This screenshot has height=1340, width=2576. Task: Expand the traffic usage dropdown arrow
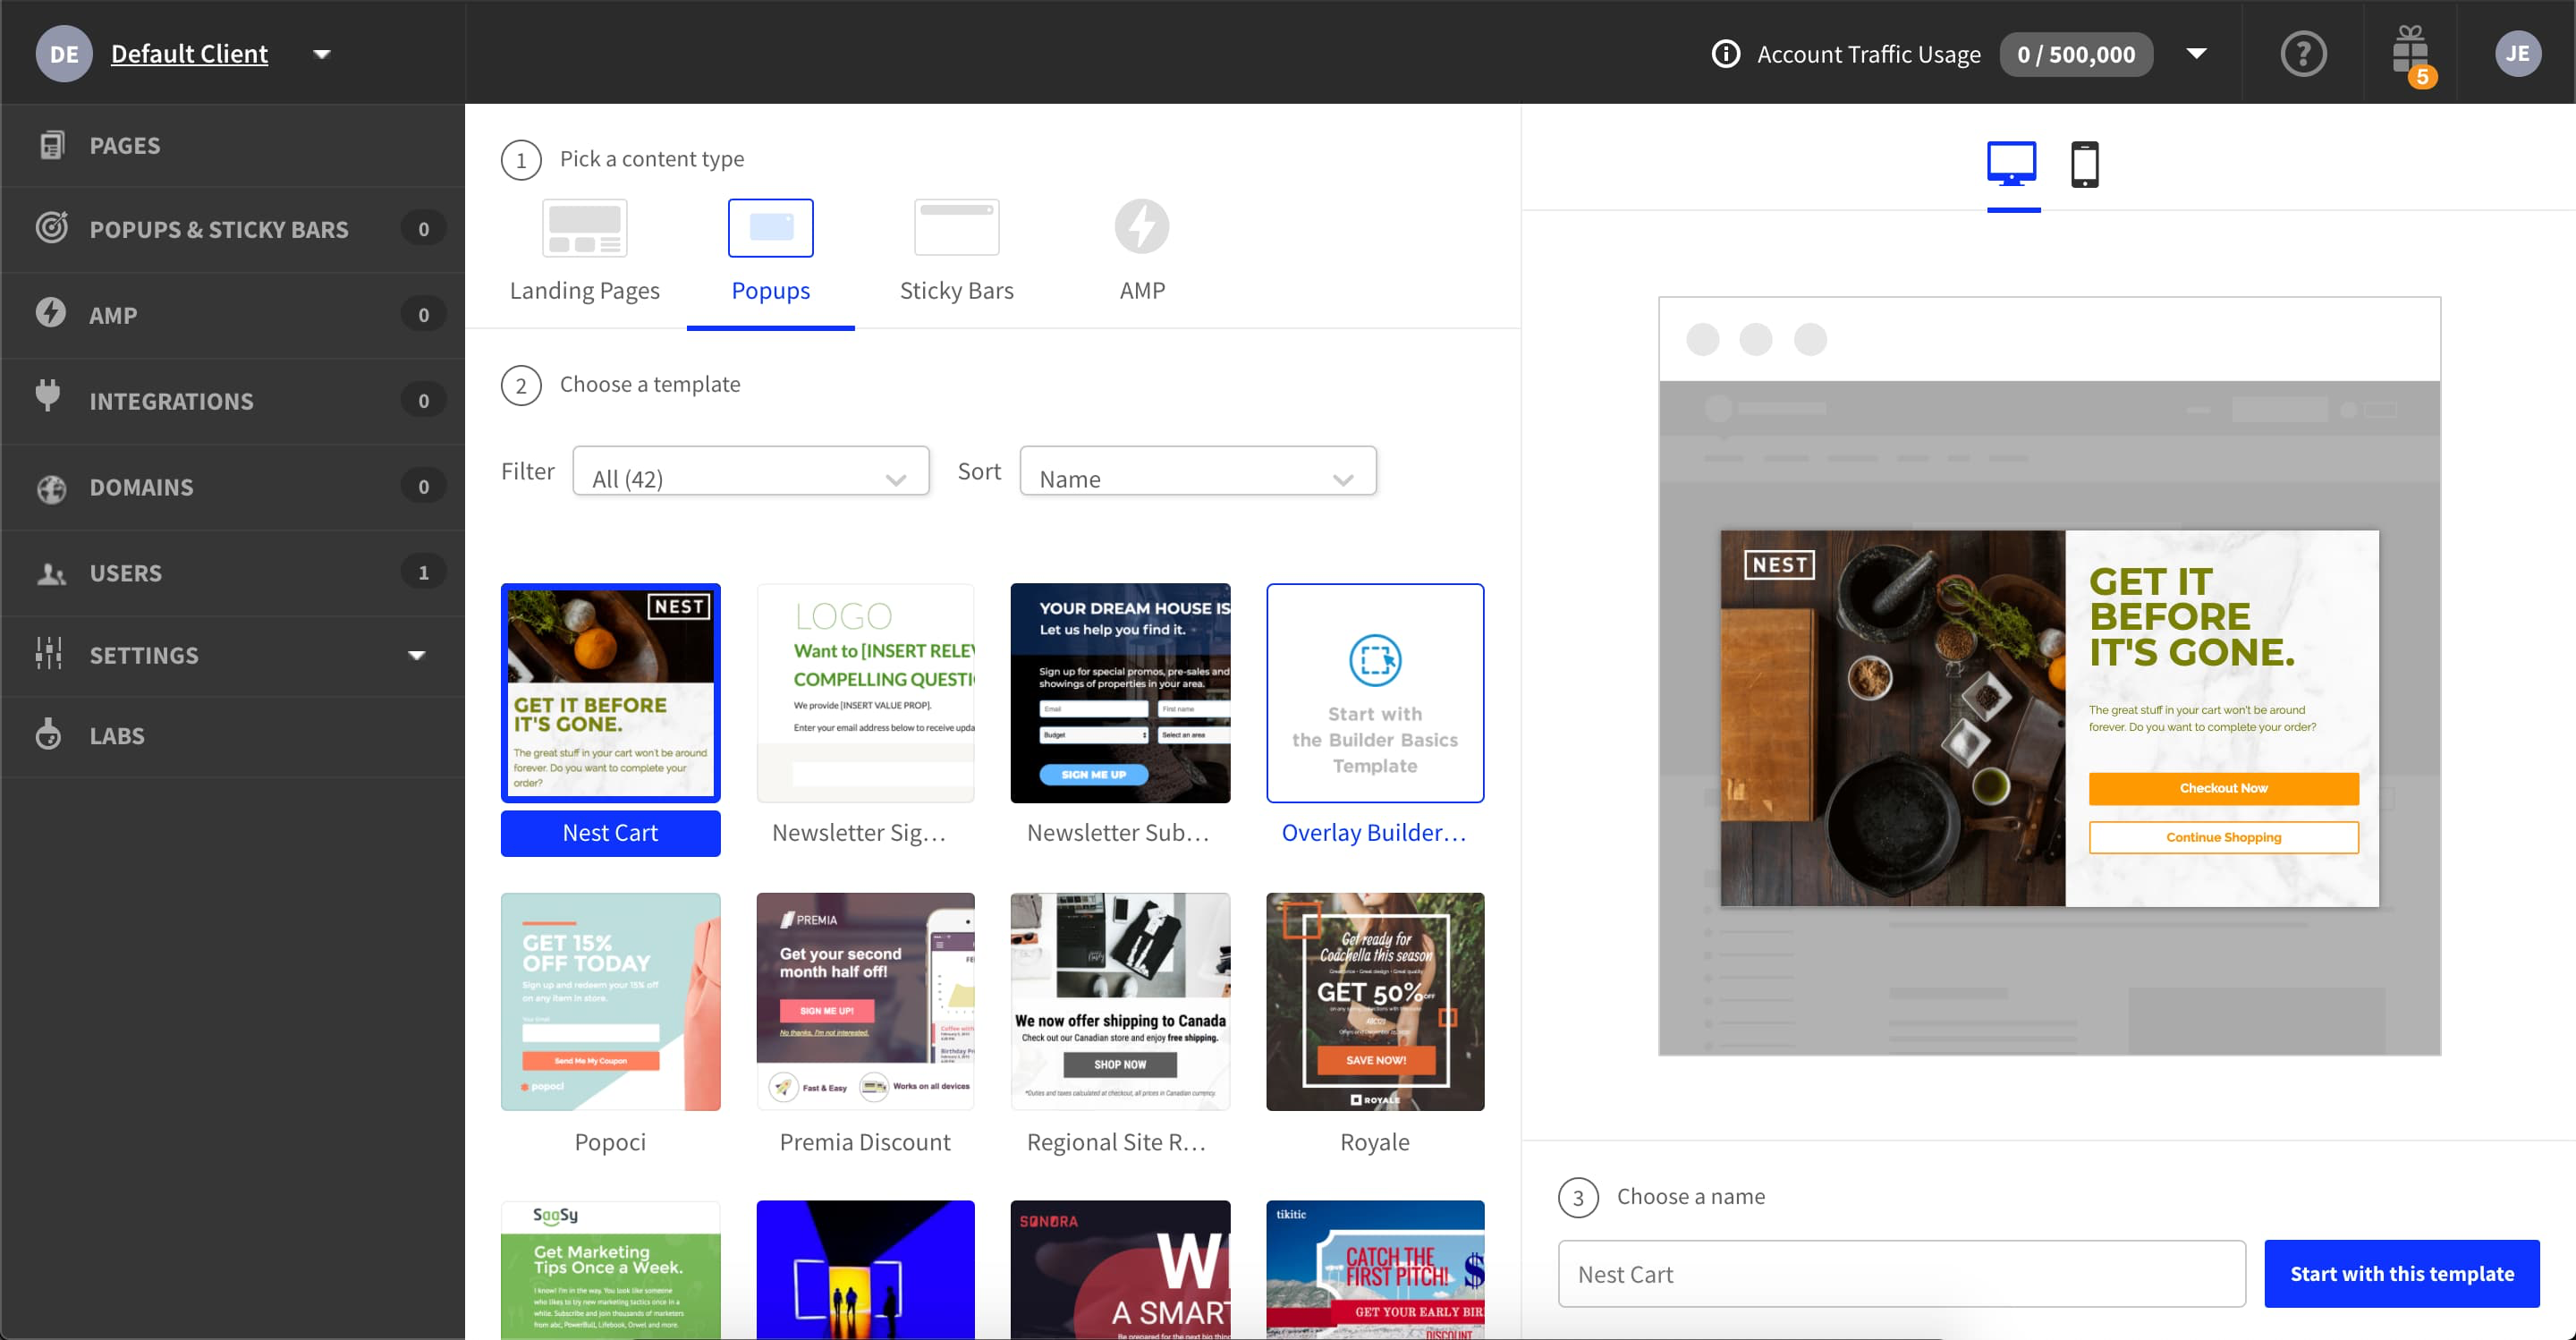(2196, 54)
